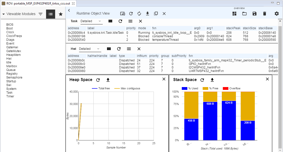Toggle the auto-refresh circular arrows icon
This screenshot has height=152, width=283.
pyautogui.click(x=139, y=14)
